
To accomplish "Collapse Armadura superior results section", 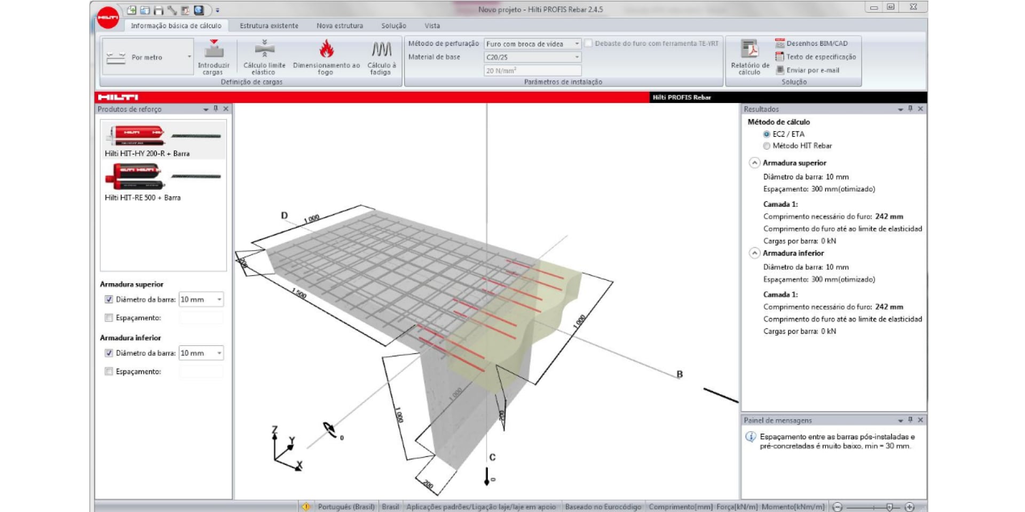I will (x=754, y=163).
